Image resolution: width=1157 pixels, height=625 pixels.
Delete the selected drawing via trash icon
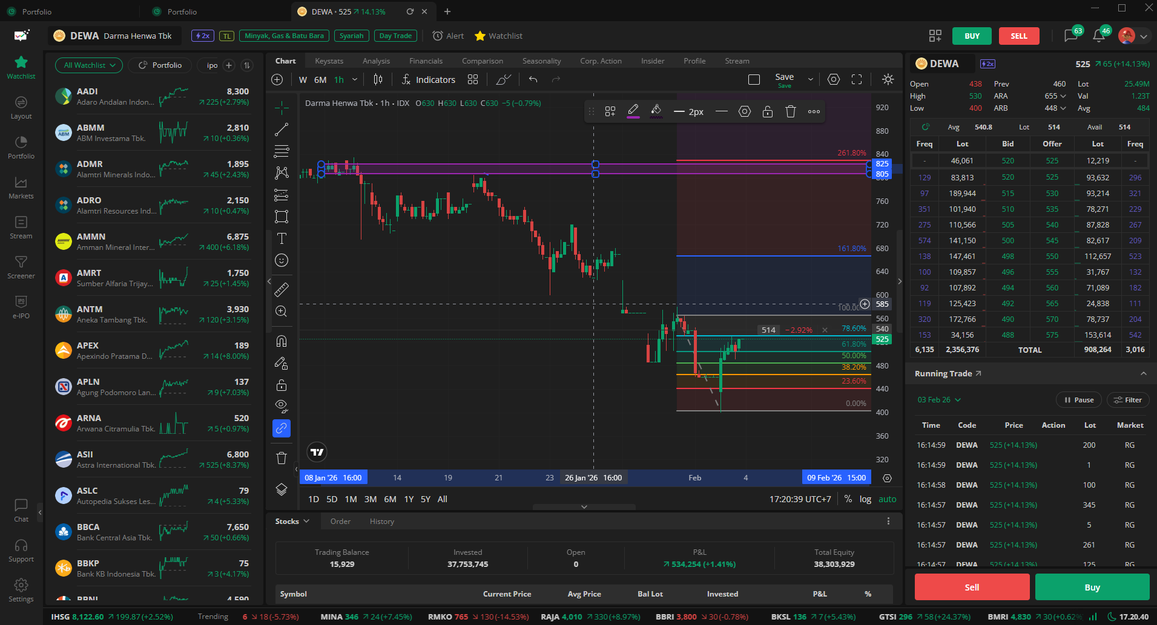tap(790, 111)
